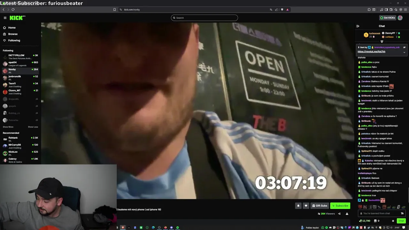Image resolution: width=409 pixels, height=230 pixels.
Task: Open browser wallet icon
Action: point(391,10)
